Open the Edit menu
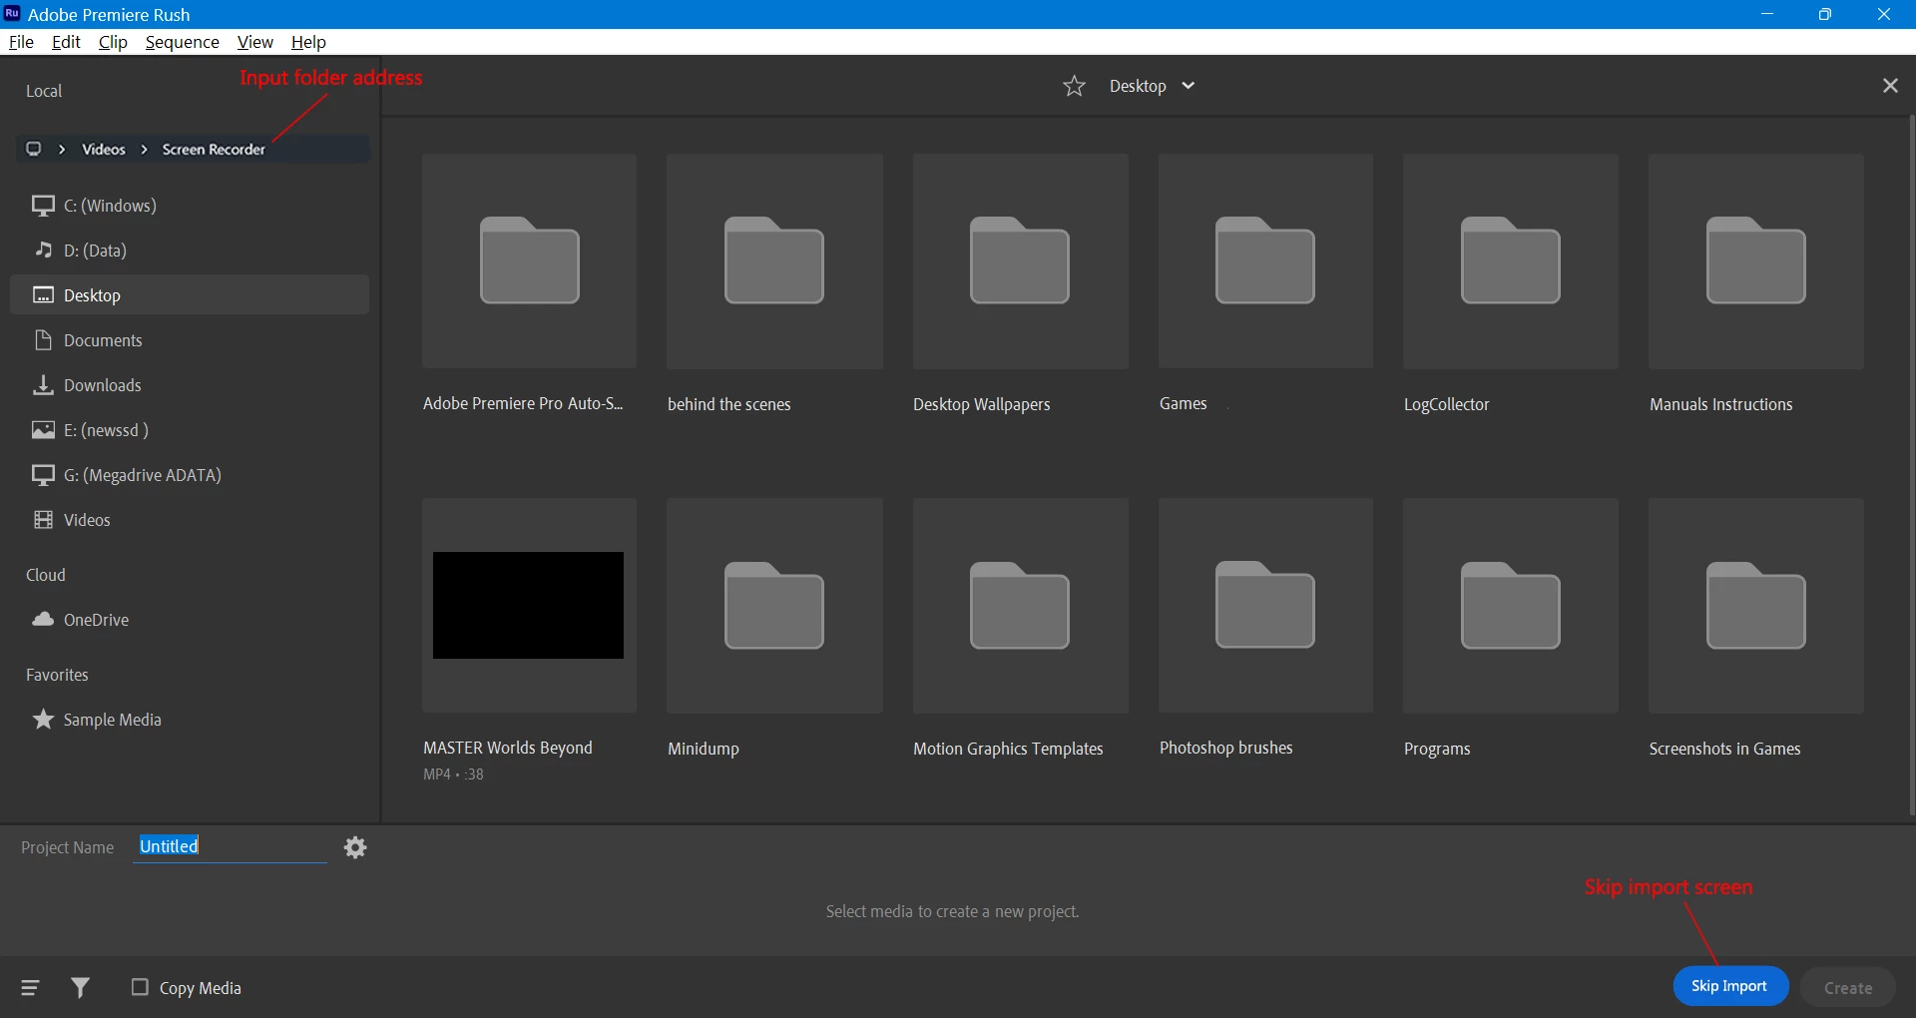The width and height of the screenshot is (1916, 1018). 66,42
